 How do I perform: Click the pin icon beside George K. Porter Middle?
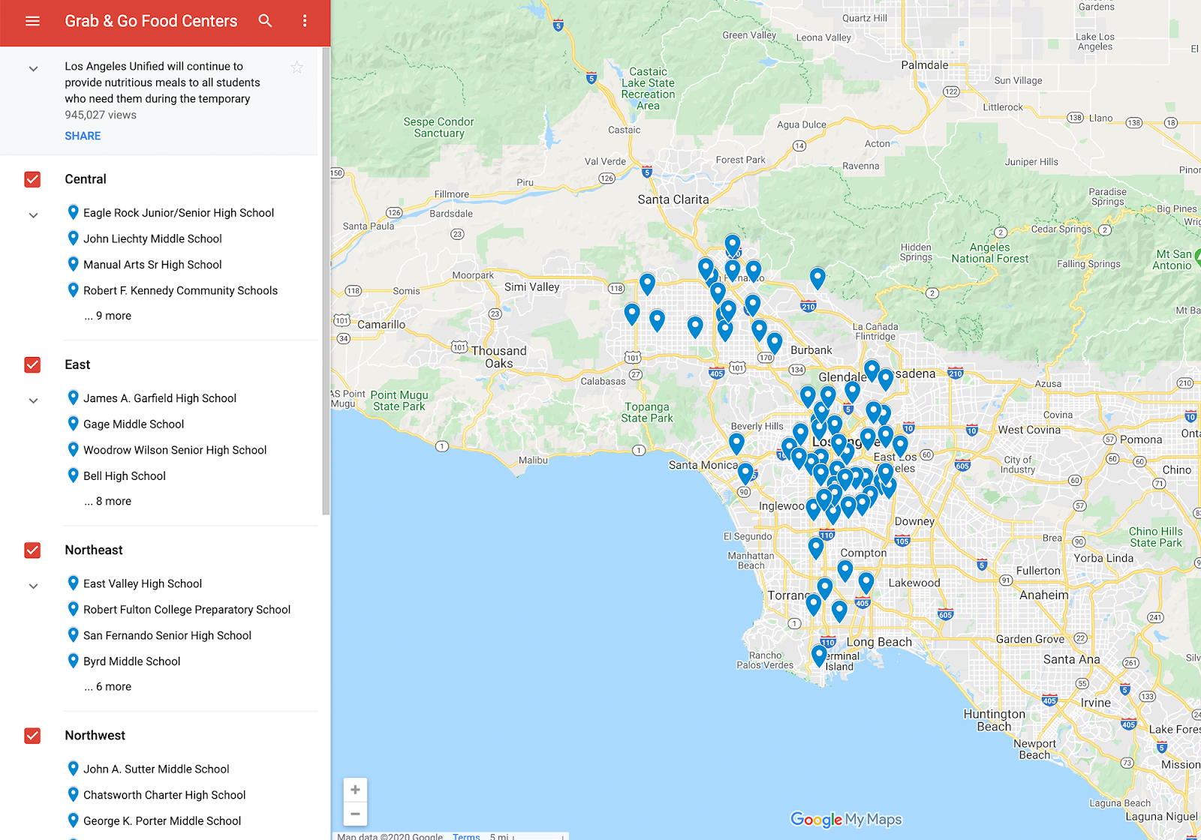73,820
